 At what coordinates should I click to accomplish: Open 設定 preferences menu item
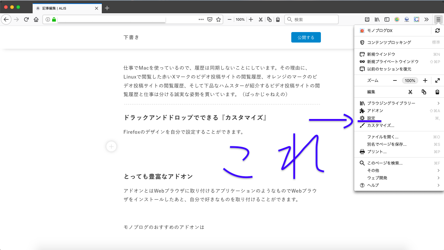(399, 118)
